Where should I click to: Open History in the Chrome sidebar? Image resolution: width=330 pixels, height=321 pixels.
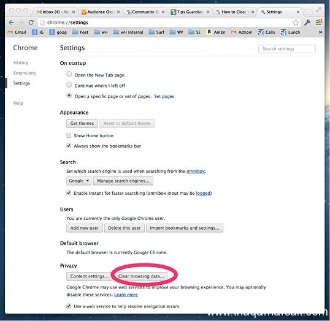point(21,62)
